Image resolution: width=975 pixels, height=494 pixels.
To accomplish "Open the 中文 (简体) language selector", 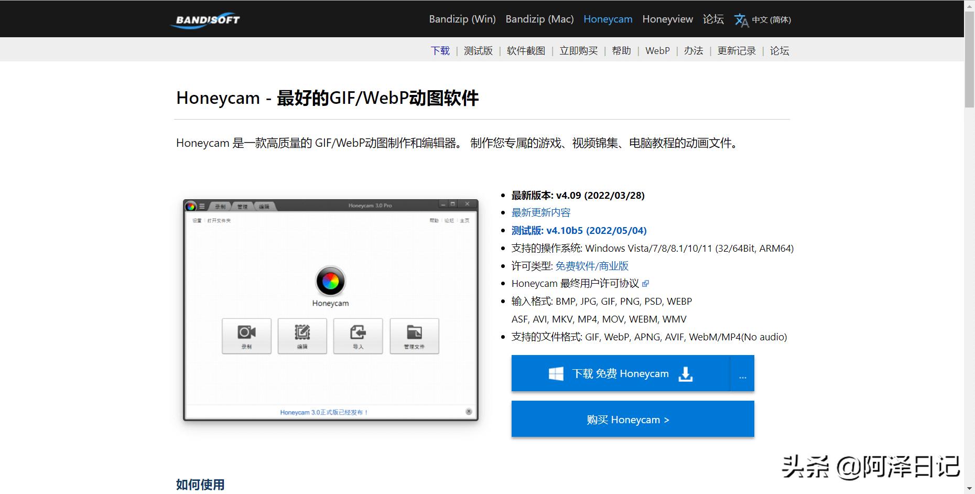I will [772, 20].
